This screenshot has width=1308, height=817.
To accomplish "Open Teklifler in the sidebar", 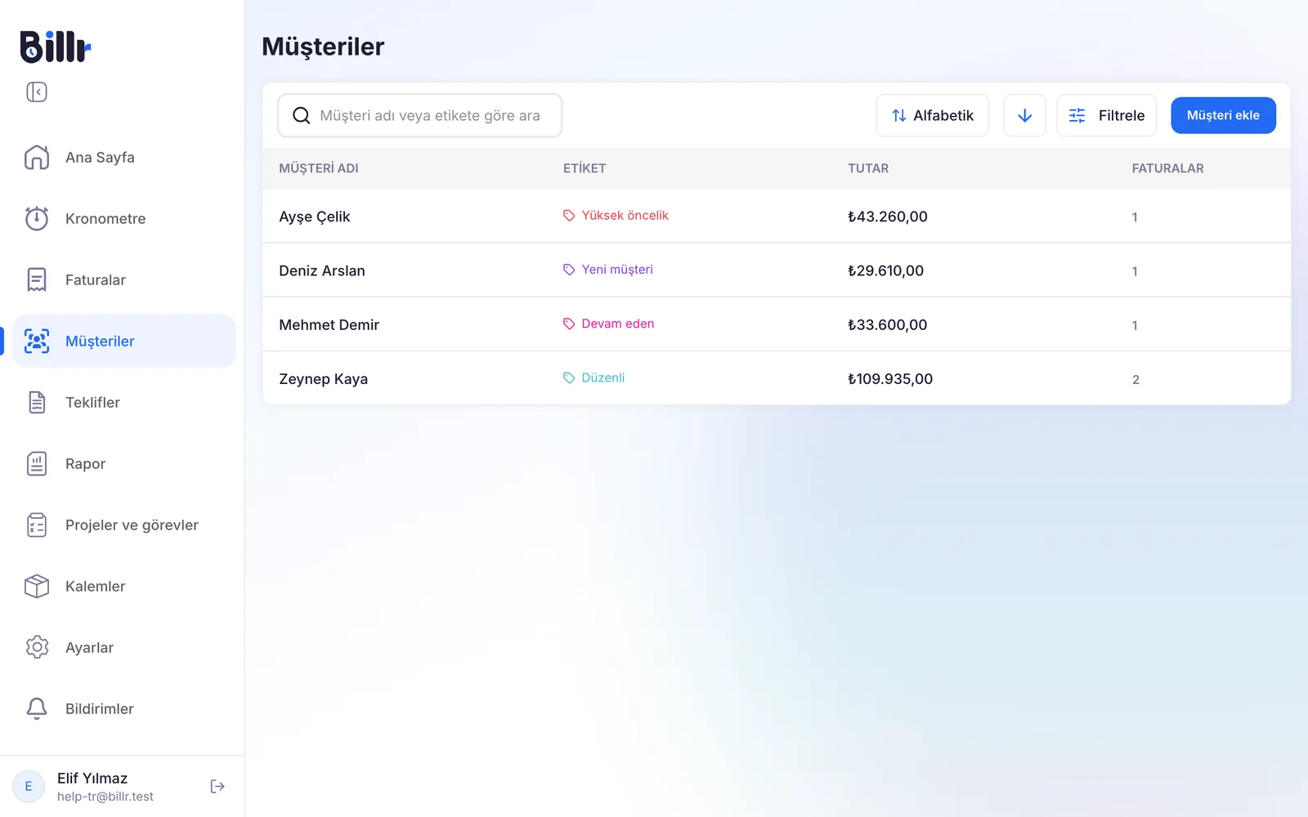I will [x=124, y=402].
